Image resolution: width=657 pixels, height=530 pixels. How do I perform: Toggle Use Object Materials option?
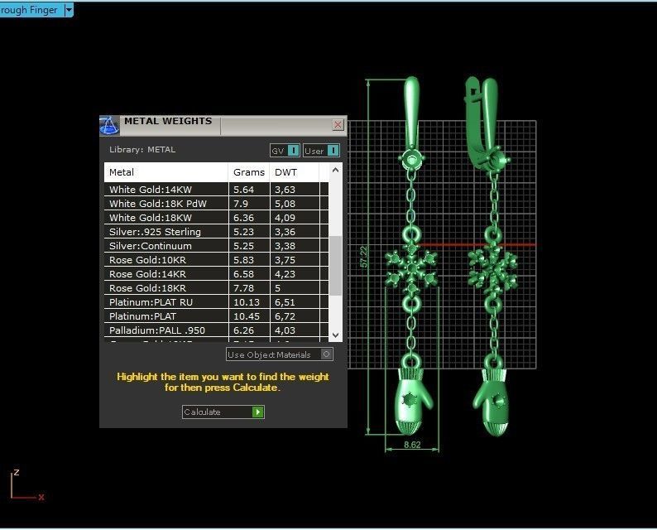point(280,354)
